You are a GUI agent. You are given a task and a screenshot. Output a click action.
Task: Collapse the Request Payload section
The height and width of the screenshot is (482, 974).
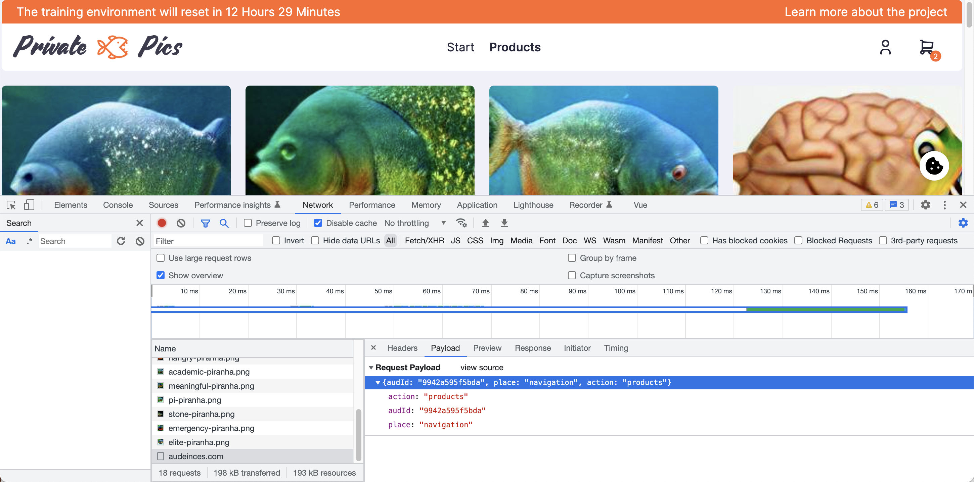click(x=371, y=368)
